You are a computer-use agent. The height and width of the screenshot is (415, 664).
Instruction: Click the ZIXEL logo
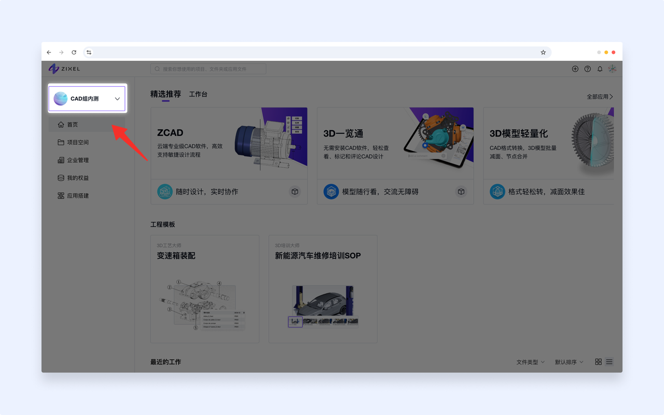(x=64, y=68)
